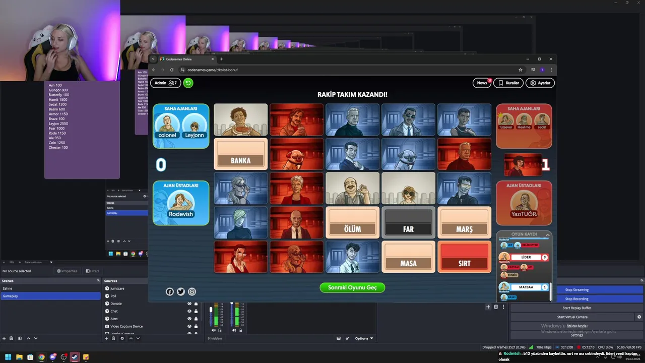Open the browser tab search dropdown
645x363 pixels.
pos(153,59)
